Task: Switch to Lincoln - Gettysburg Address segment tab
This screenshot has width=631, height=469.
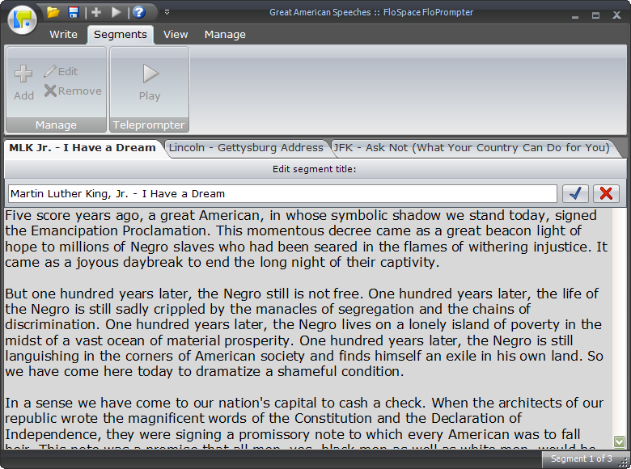Action: pyautogui.click(x=246, y=148)
